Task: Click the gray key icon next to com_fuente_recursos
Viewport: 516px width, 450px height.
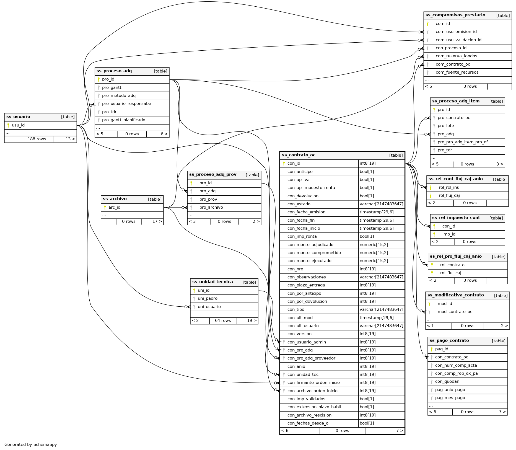Action: [427, 73]
